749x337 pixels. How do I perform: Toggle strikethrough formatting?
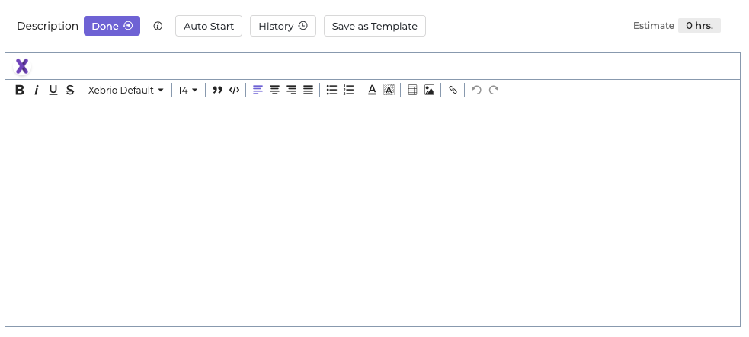[x=70, y=90]
